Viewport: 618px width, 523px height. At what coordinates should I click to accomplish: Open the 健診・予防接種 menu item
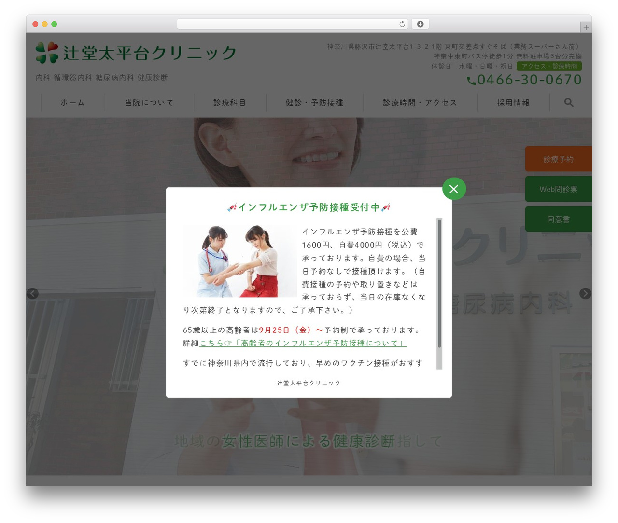[314, 103]
